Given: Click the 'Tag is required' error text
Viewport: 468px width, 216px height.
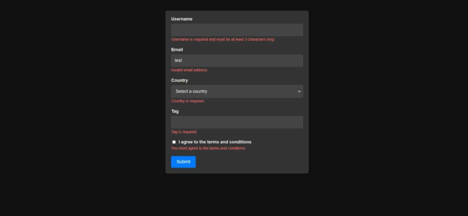Looking at the screenshot, I should point(184,132).
